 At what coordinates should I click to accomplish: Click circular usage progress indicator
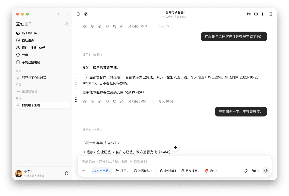246,171
